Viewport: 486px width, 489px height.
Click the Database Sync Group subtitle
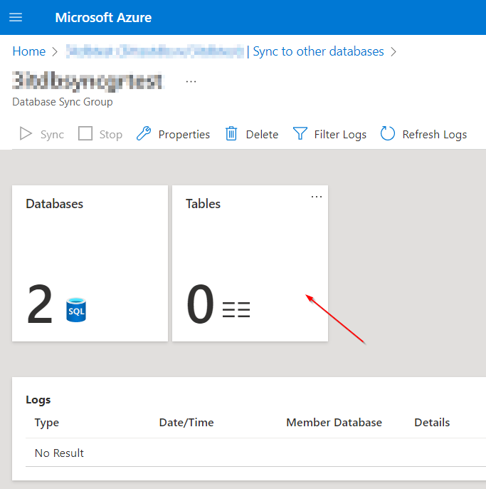63,102
